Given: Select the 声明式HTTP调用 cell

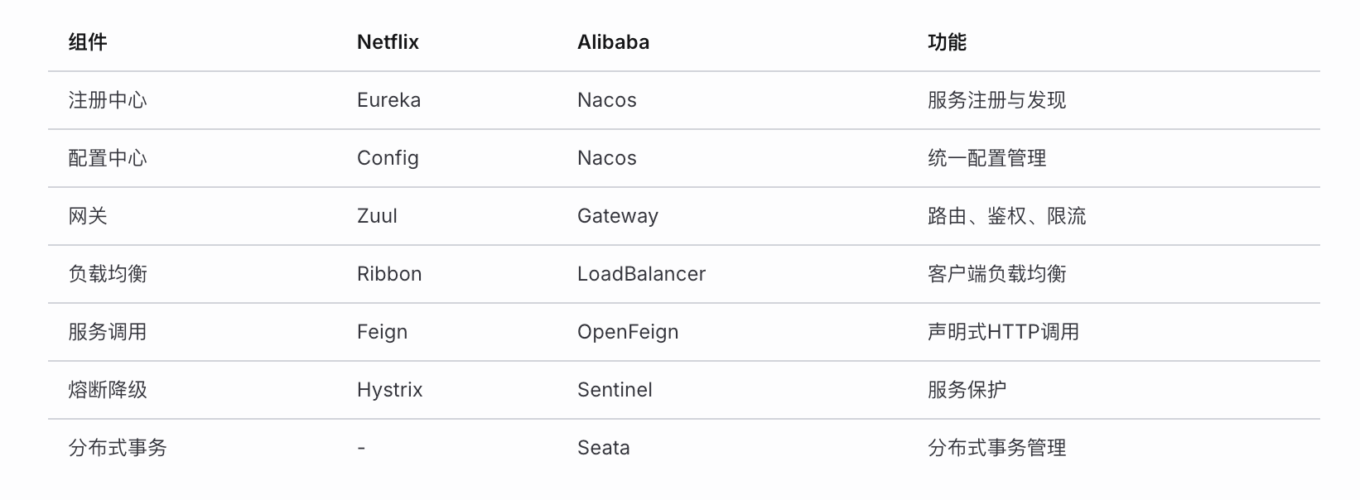Looking at the screenshot, I should pyautogui.click(x=1003, y=332).
